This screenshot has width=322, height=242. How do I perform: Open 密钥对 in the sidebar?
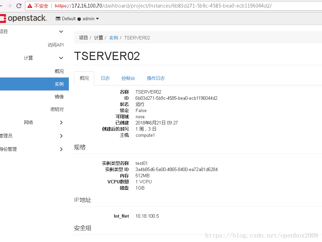pyautogui.click(x=57, y=109)
